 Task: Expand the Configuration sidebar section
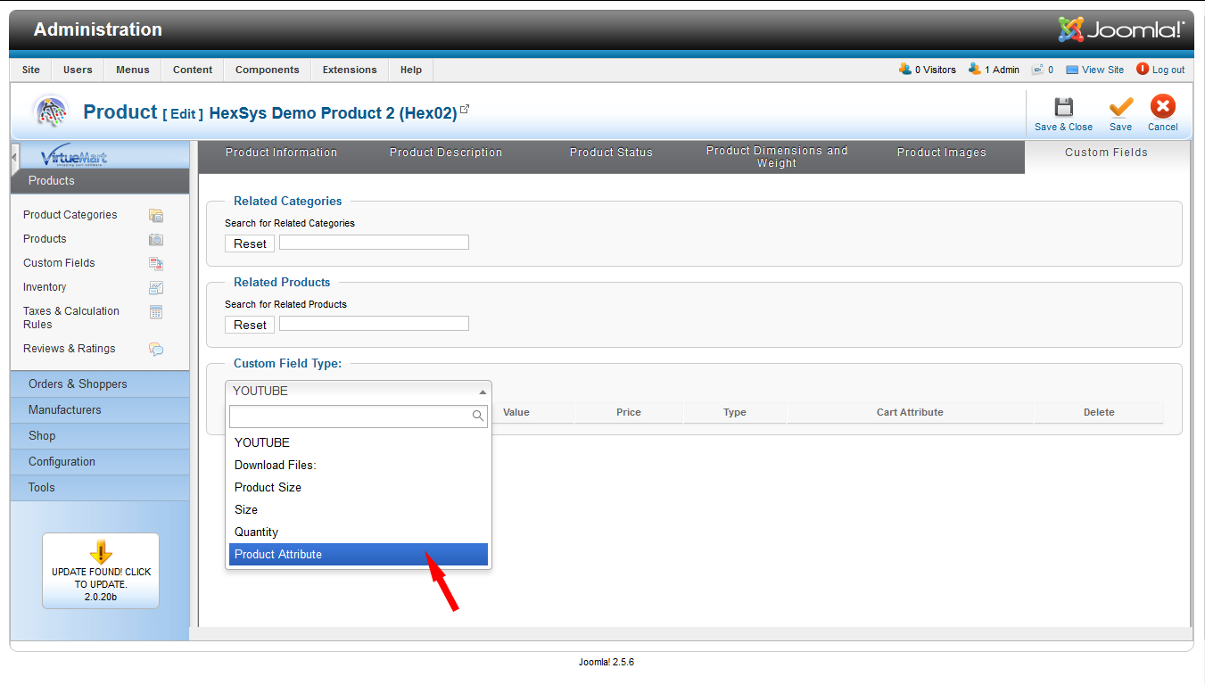pyautogui.click(x=62, y=462)
